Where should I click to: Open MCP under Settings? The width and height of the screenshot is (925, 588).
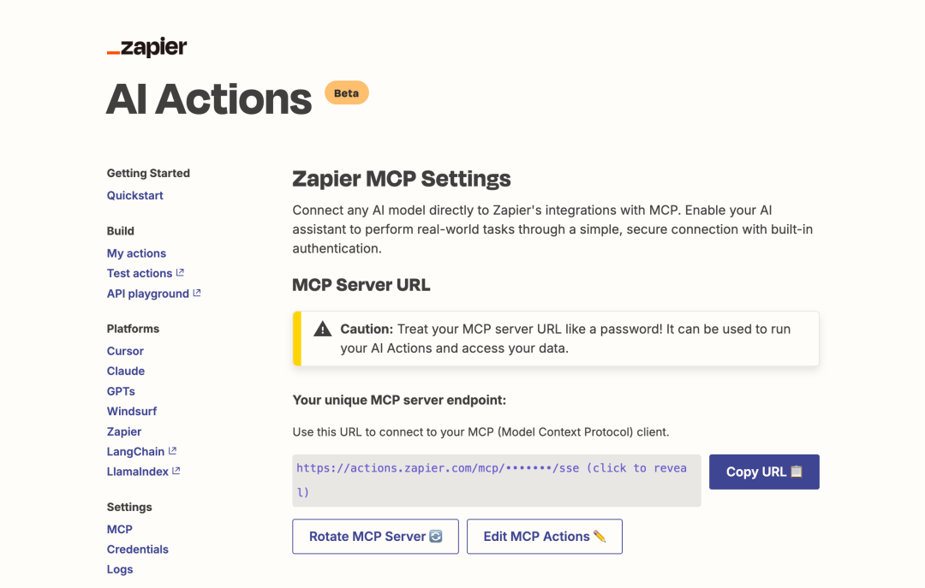point(119,529)
